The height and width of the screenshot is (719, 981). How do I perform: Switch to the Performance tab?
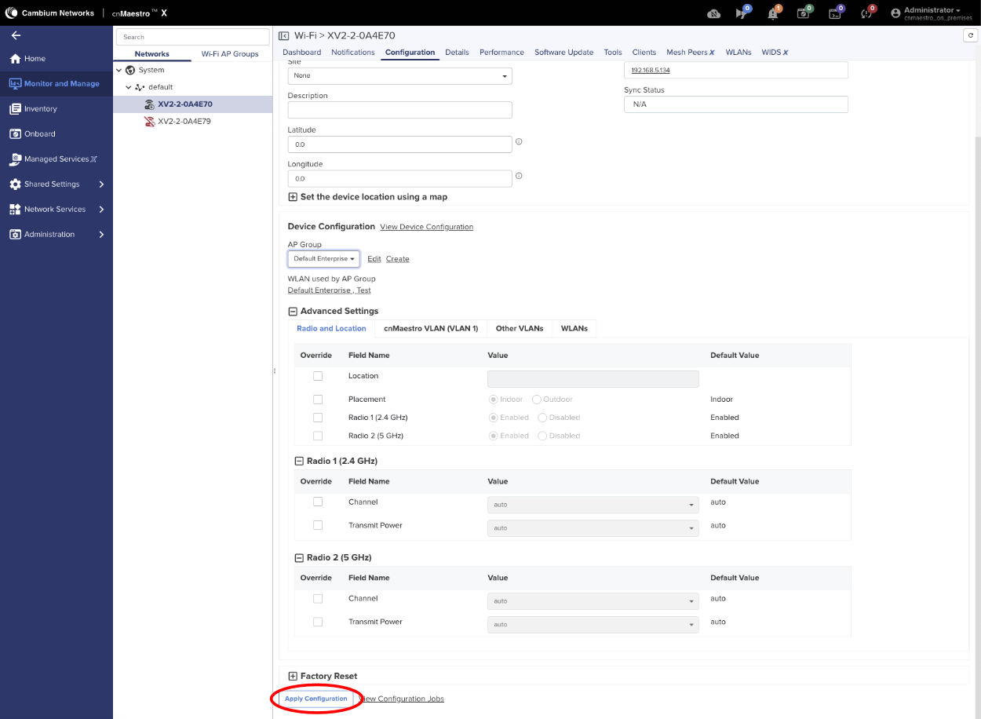501,53
